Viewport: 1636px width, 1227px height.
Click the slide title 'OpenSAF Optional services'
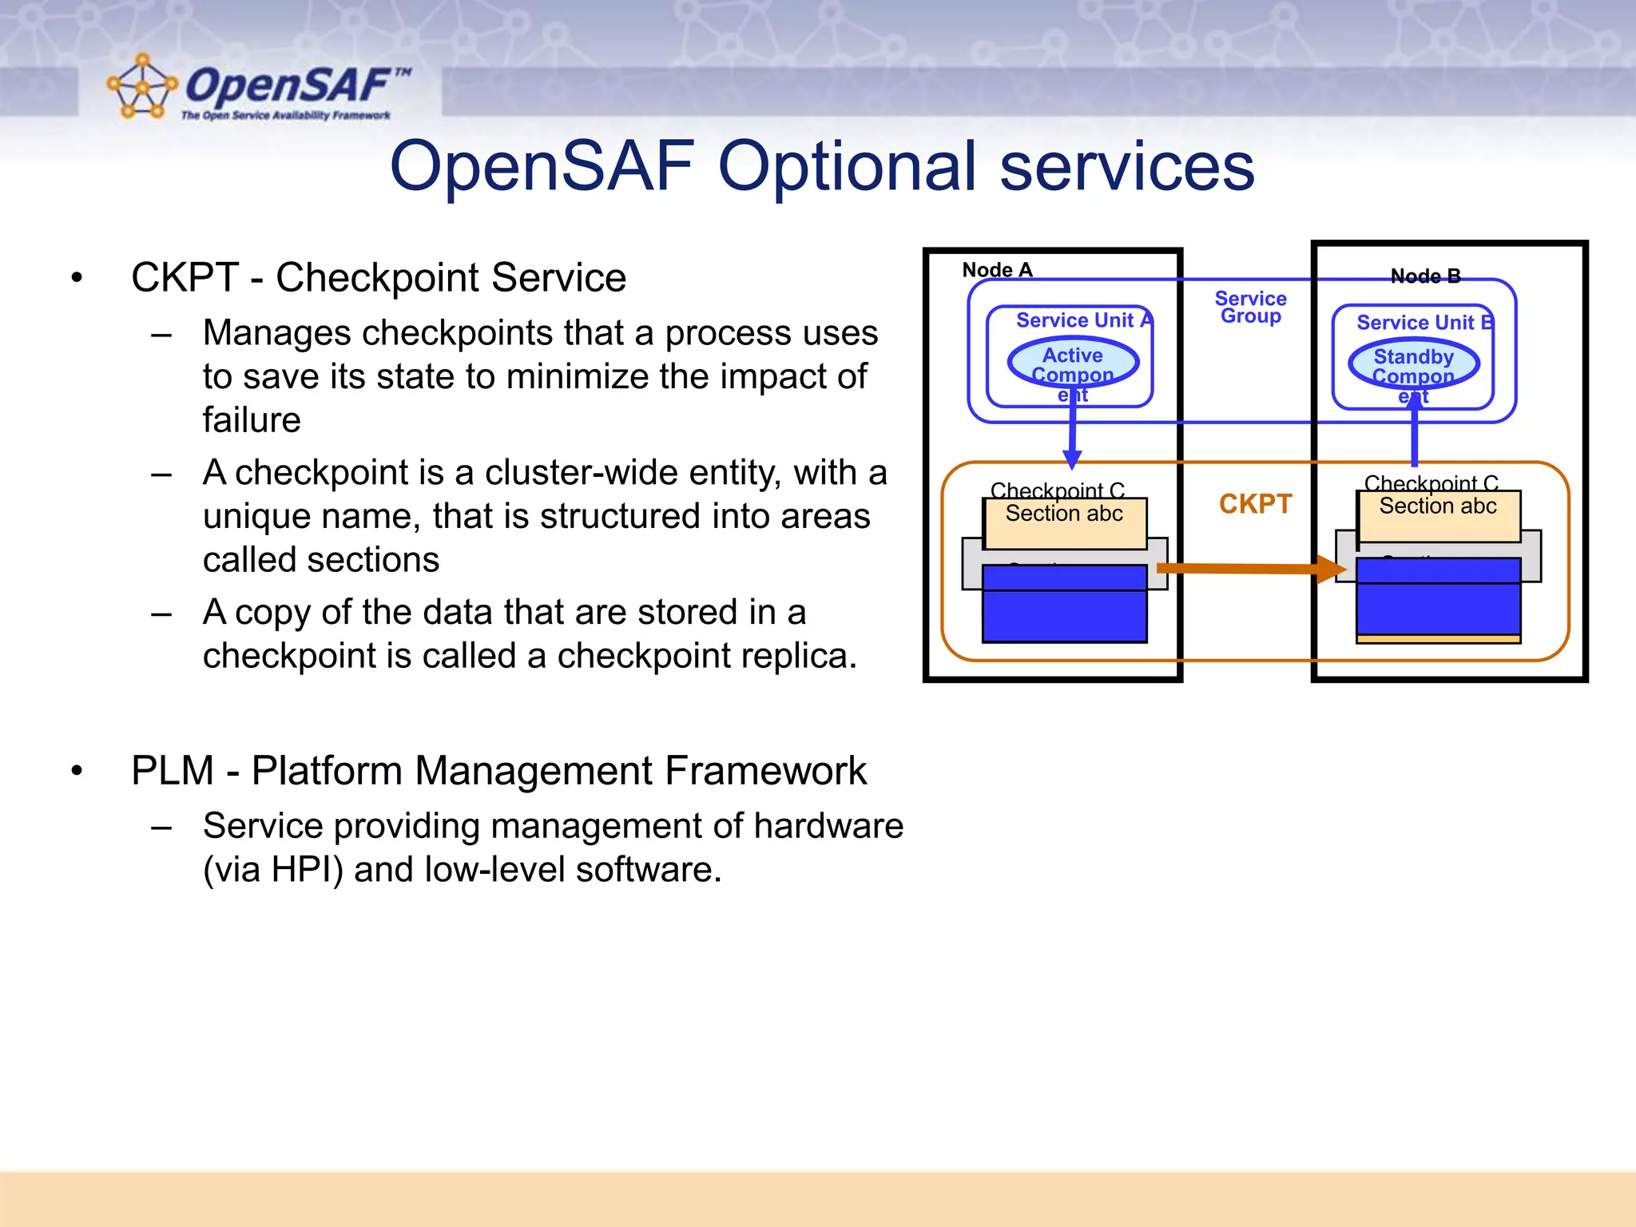[x=822, y=166]
